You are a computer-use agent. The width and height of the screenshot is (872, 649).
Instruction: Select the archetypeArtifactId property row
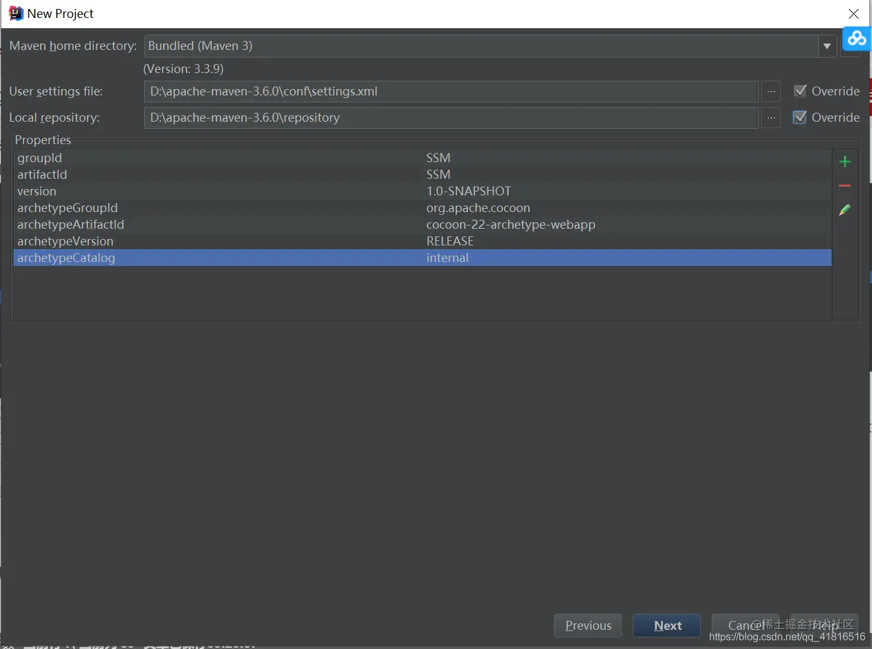(x=422, y=224)
